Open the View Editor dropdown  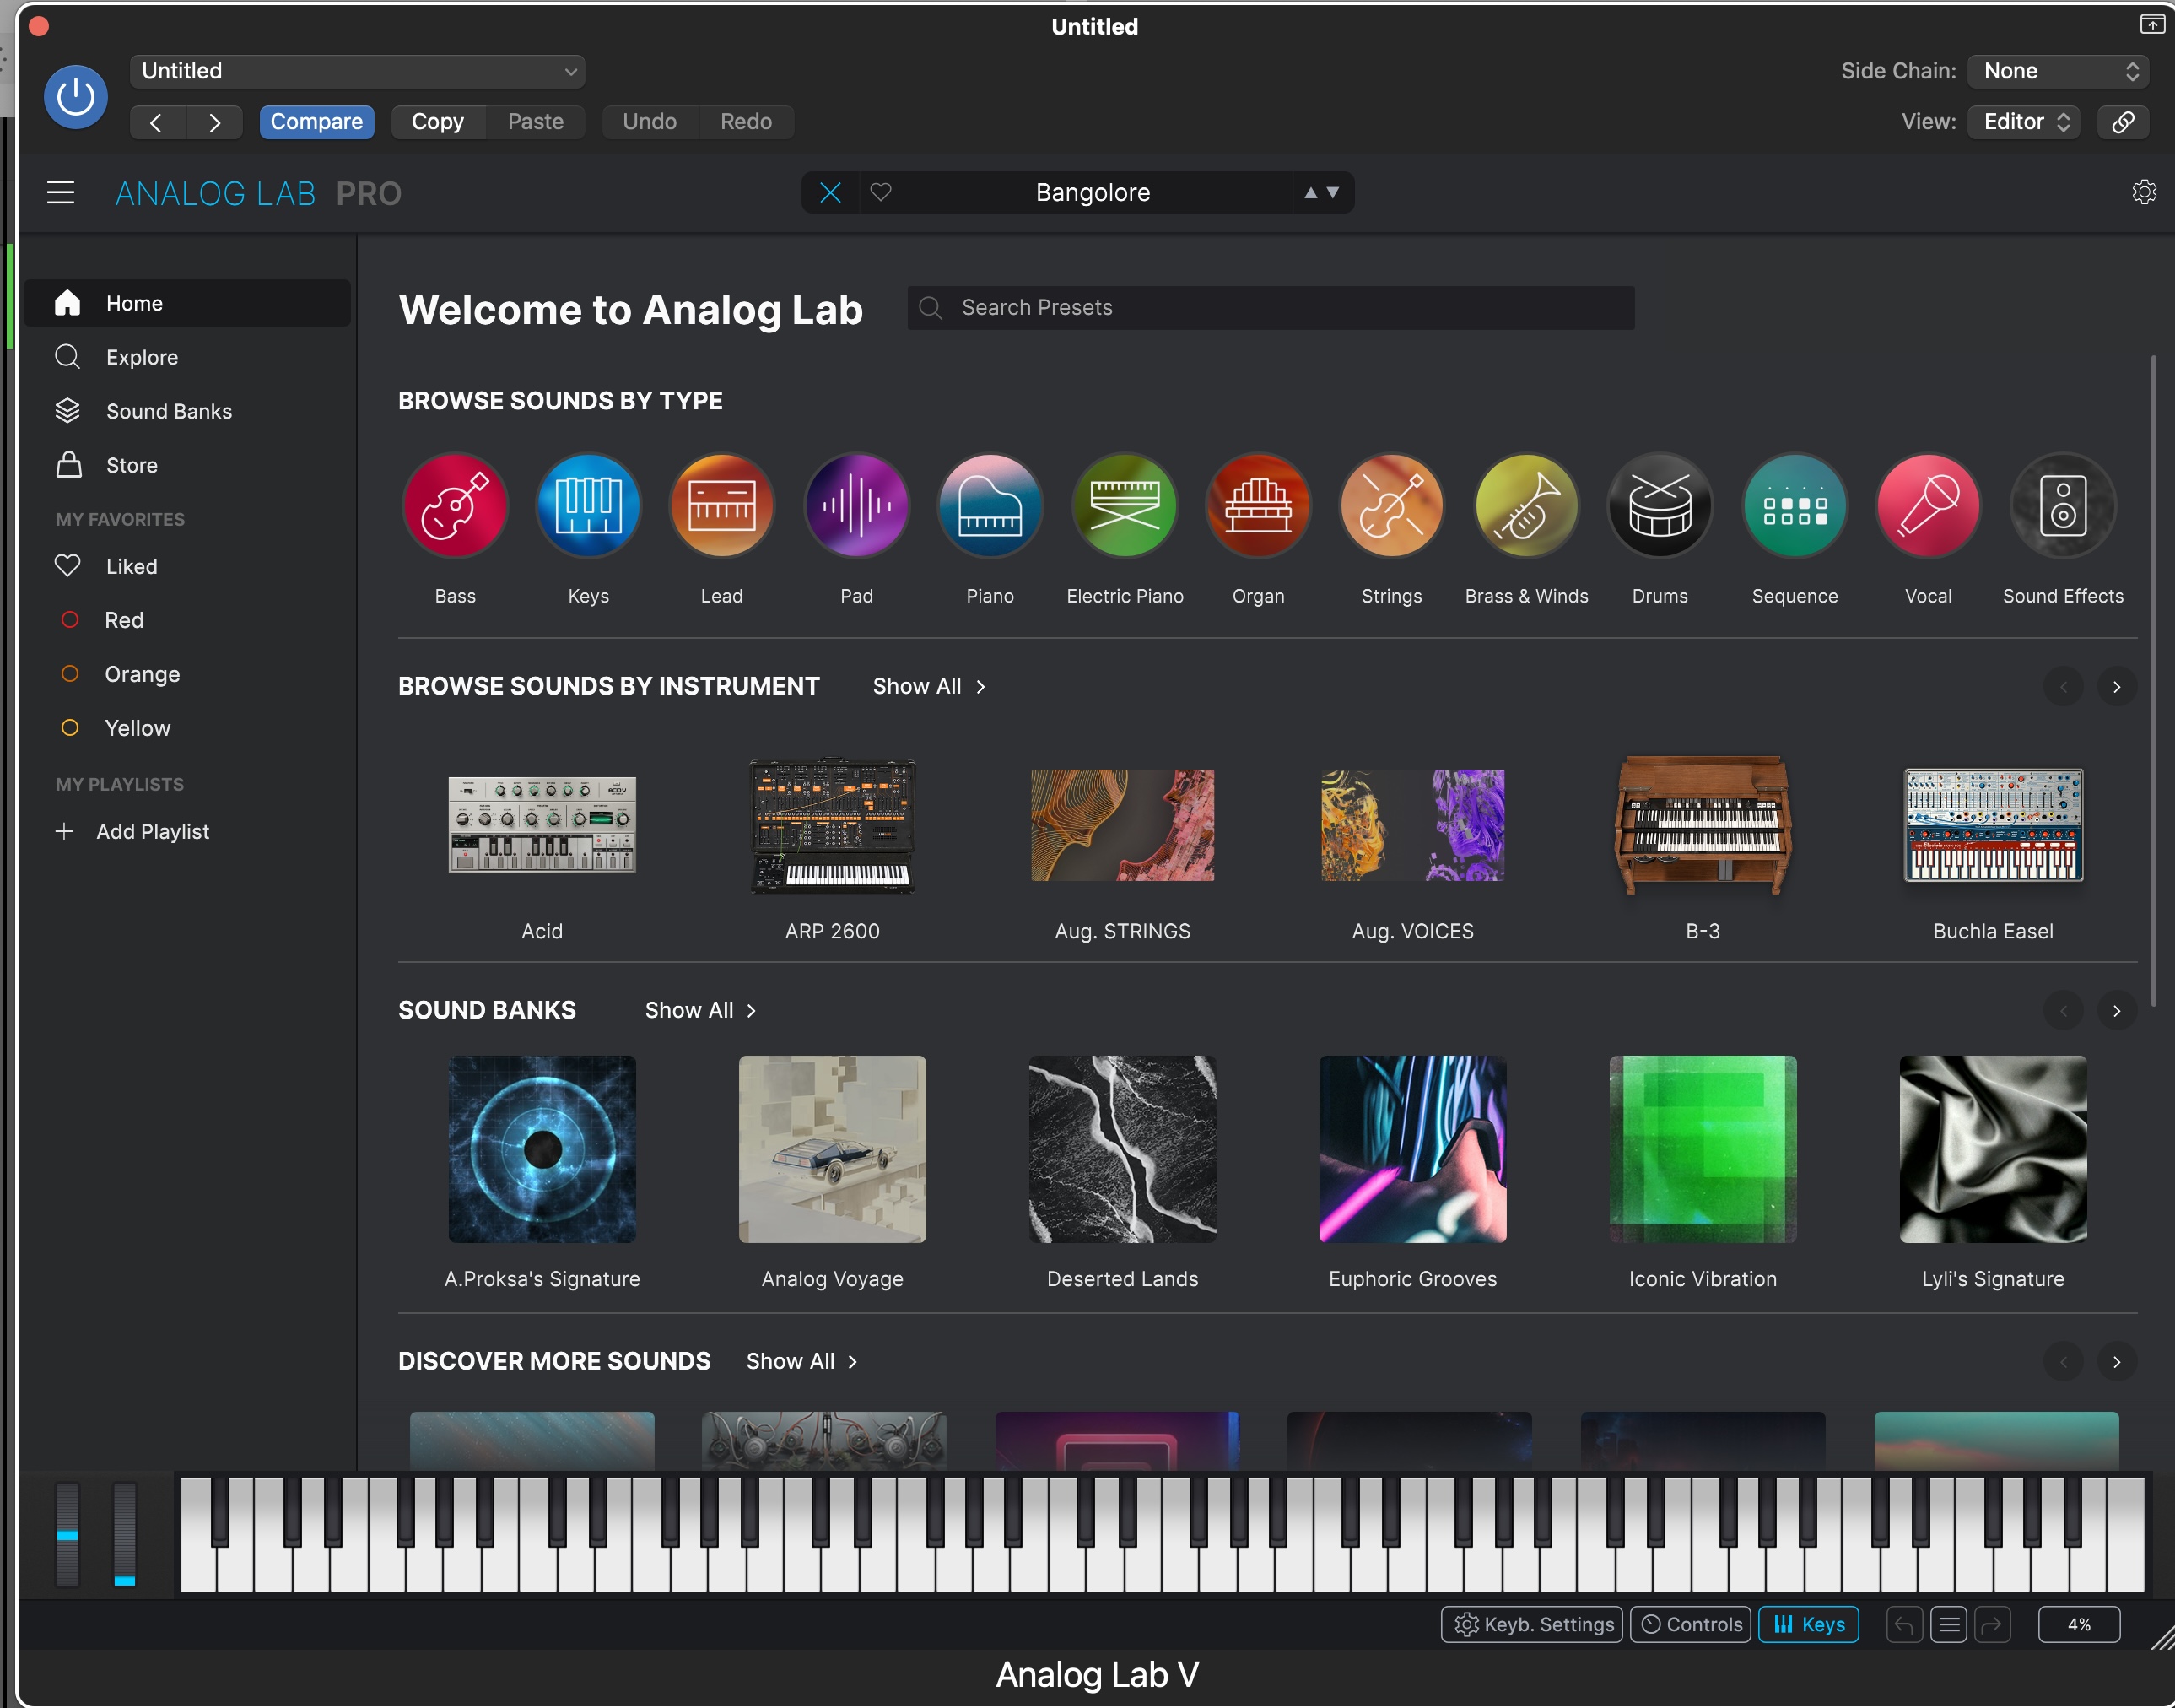point(2024,122)
